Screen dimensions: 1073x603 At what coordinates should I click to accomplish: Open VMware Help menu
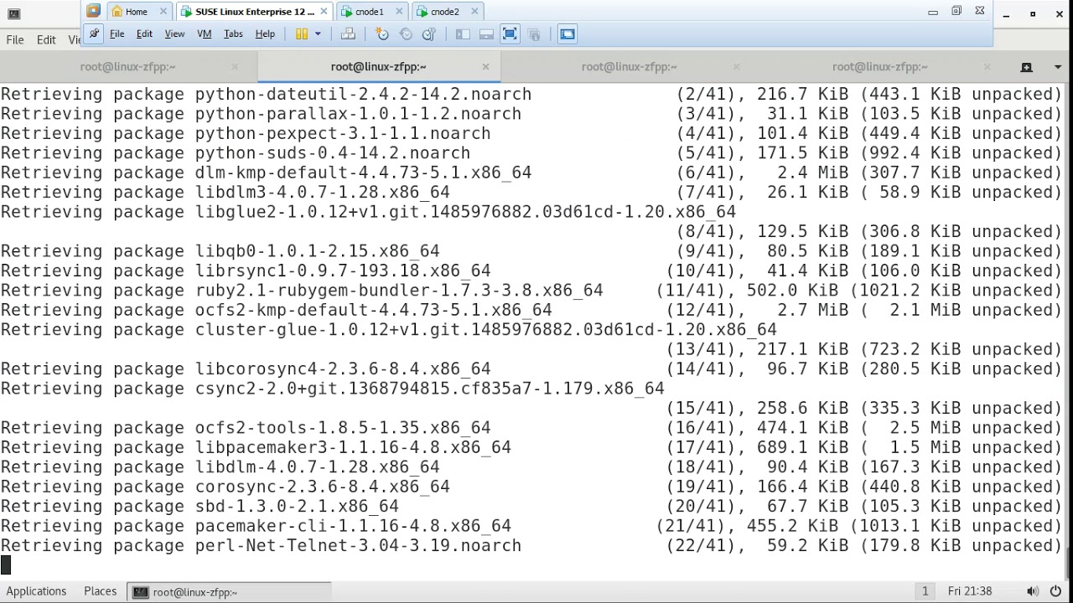[265, 33]
